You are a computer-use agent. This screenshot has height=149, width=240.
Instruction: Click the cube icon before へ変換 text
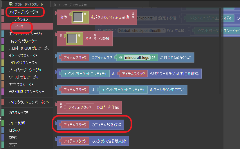point(95,36)
